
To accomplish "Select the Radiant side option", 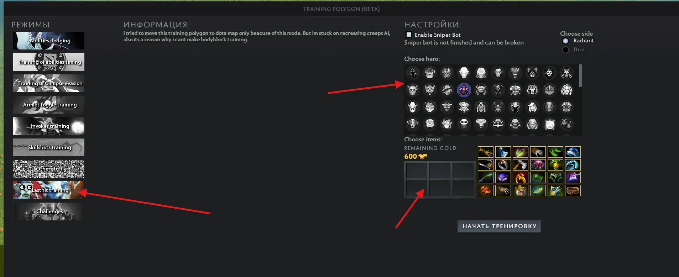I will click(565, 41).
